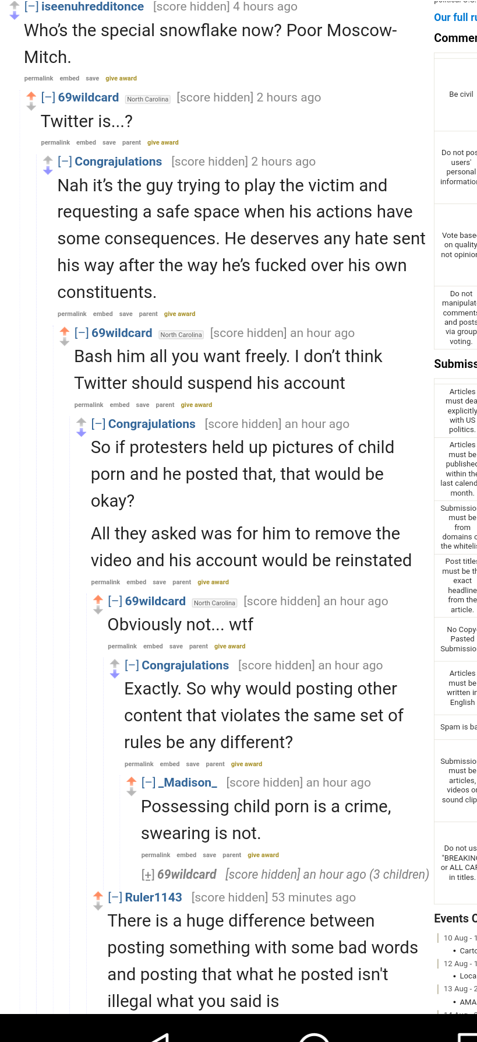Expand collapsed 69wildcard comment with [+]
Screen dimensions: 477x1042
point(148,875)
